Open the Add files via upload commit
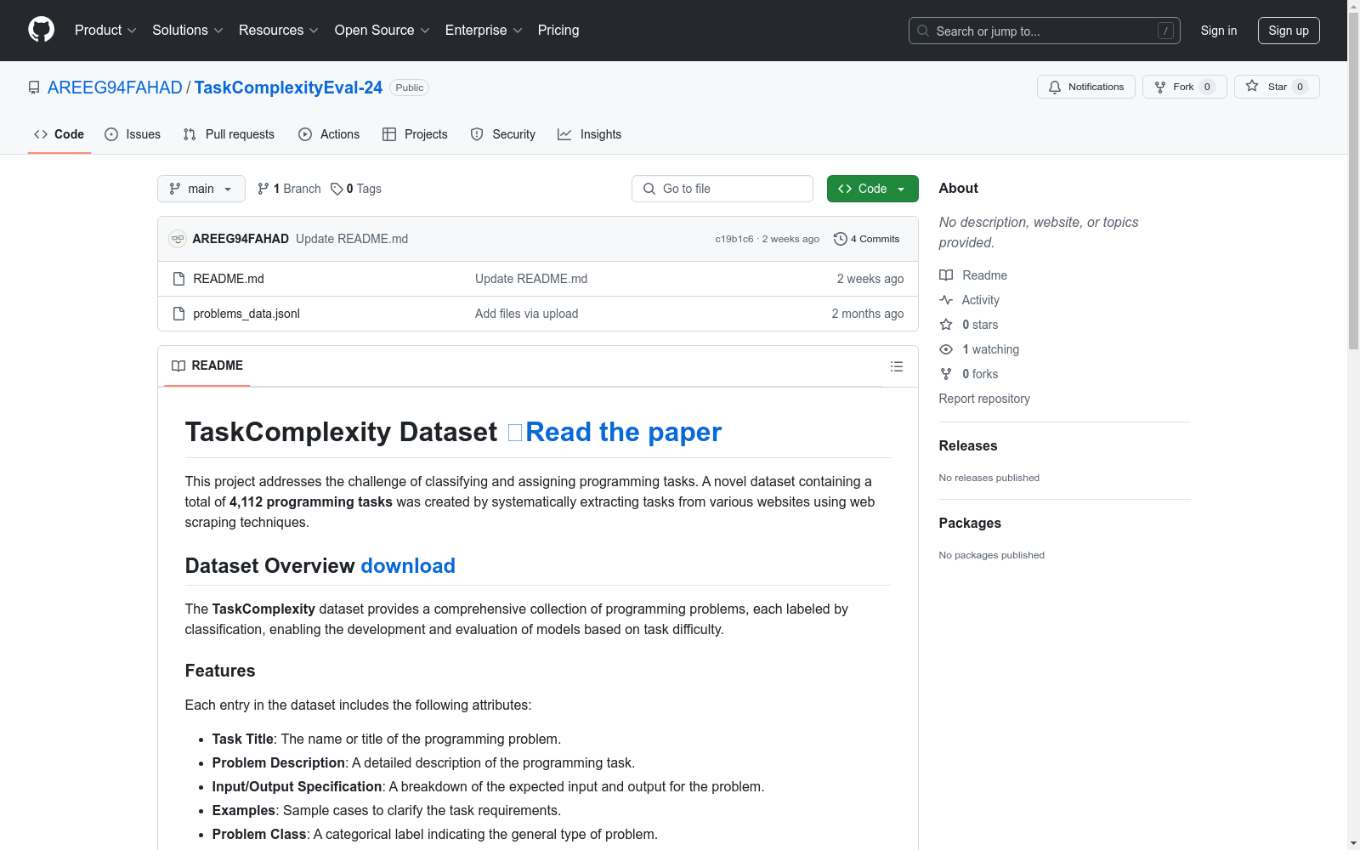Image resolution: width=1360 pixels, height=850 pixels. coord(527,314)
